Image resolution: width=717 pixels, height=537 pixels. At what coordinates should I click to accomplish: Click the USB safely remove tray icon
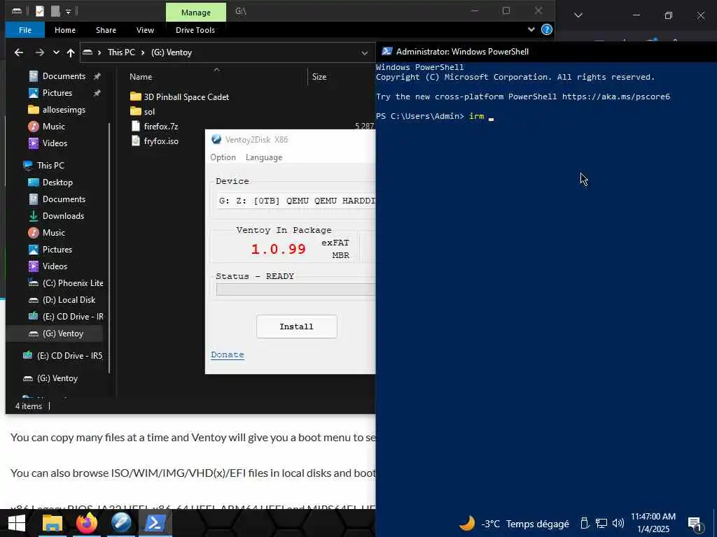click(585, 523)
